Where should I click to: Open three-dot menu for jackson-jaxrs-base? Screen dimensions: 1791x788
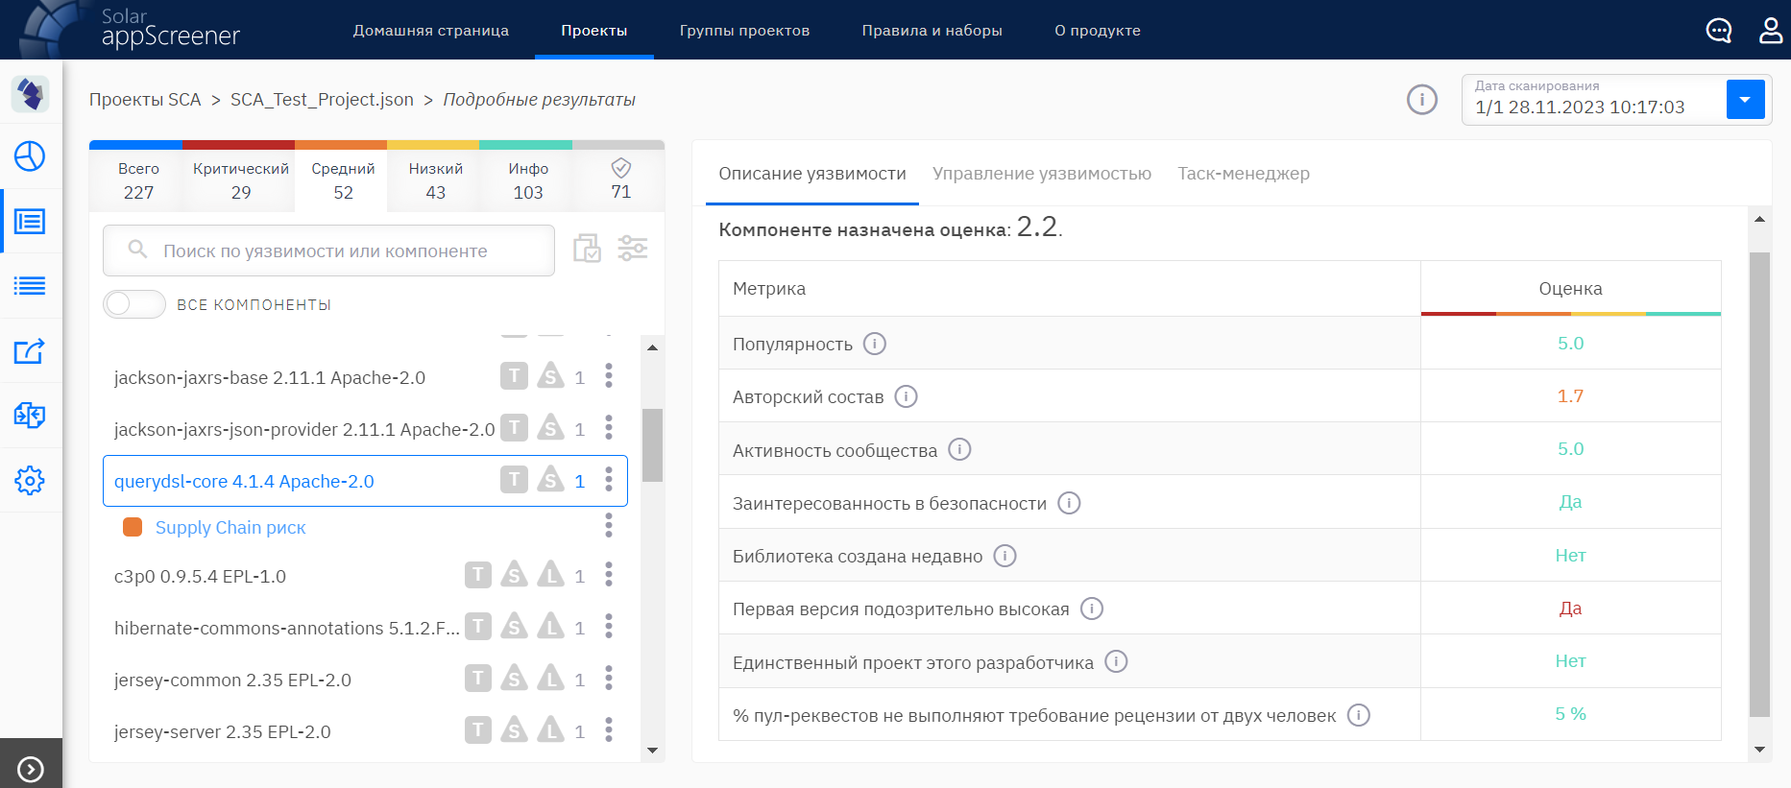coord(609,375)
